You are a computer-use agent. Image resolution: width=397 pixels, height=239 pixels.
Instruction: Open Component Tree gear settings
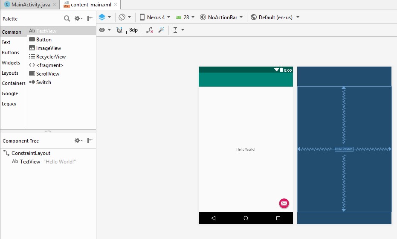tap(78, 140)
